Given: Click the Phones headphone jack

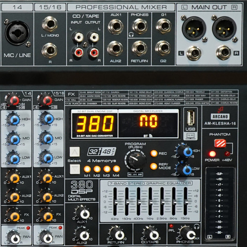Looking at the screenshot, I should coord(140,26).
